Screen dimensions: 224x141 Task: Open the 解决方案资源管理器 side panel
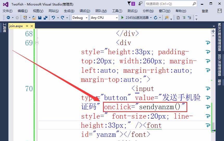click(219, 37)
